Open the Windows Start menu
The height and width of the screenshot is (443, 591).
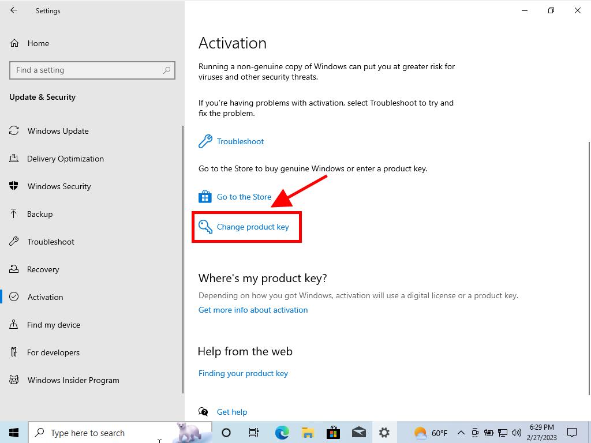(x=14, y=433)
